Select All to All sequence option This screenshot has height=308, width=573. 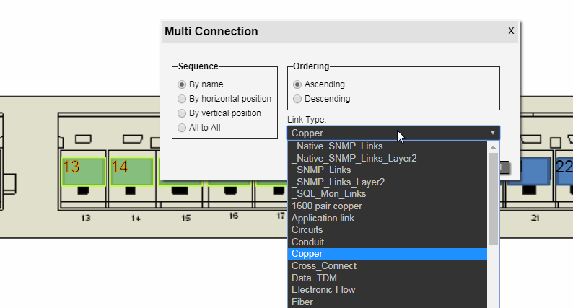(x=182, y=128)
